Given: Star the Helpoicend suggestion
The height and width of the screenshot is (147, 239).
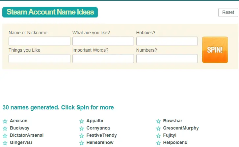Looking at the screenshot, I should click(158, 143).
